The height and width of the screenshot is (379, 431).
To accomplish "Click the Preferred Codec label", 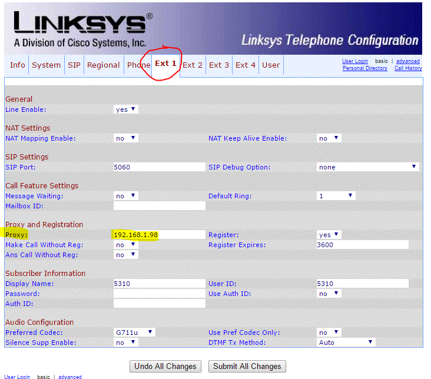I will tap(34, 333).
